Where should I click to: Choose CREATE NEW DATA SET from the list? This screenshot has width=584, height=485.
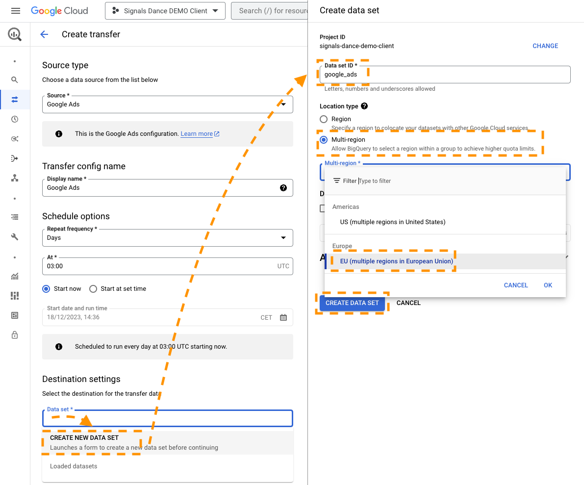pyautogui.click(x=168, y=443)
